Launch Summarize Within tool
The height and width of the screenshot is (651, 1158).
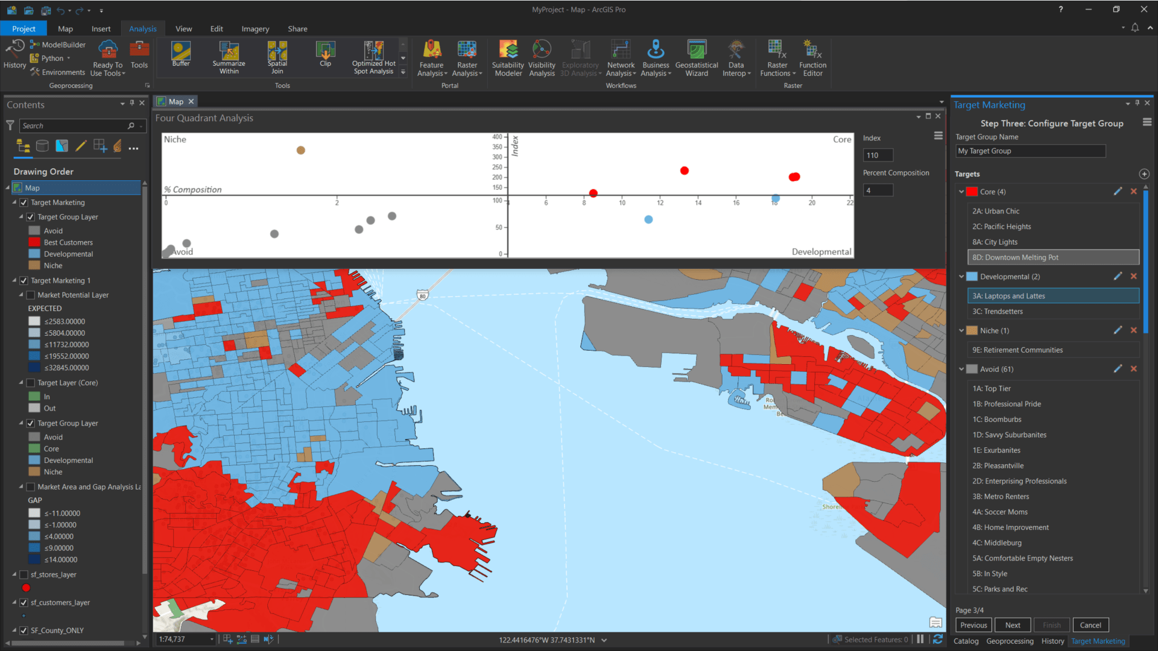(x=229, y=58)
